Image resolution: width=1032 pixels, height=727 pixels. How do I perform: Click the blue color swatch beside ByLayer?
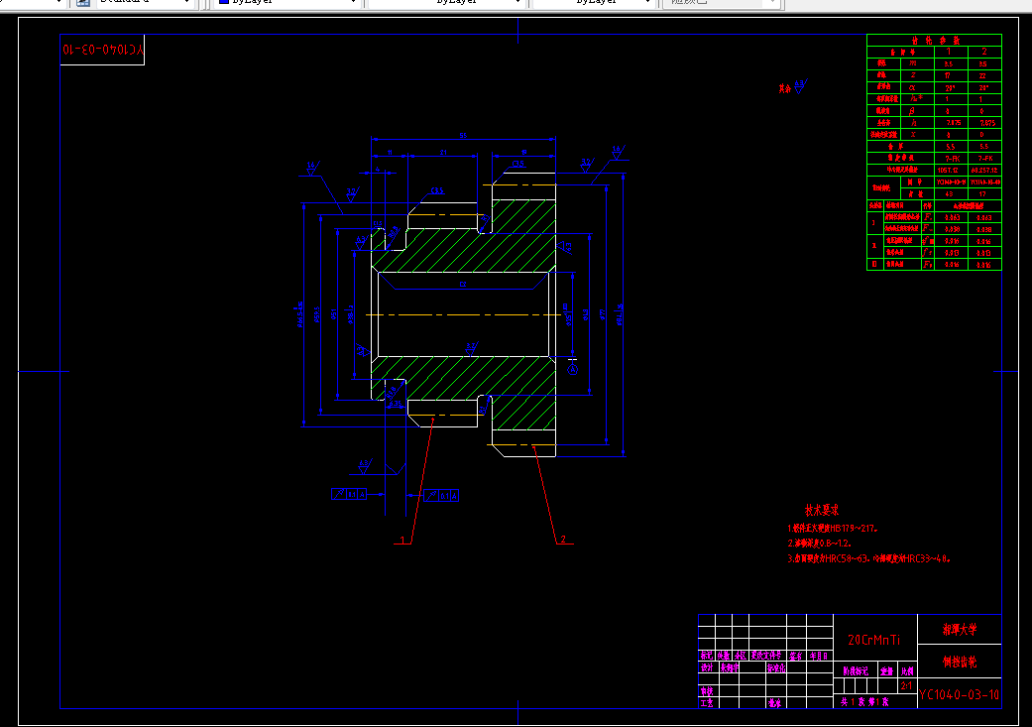click(x=223, y=2)
